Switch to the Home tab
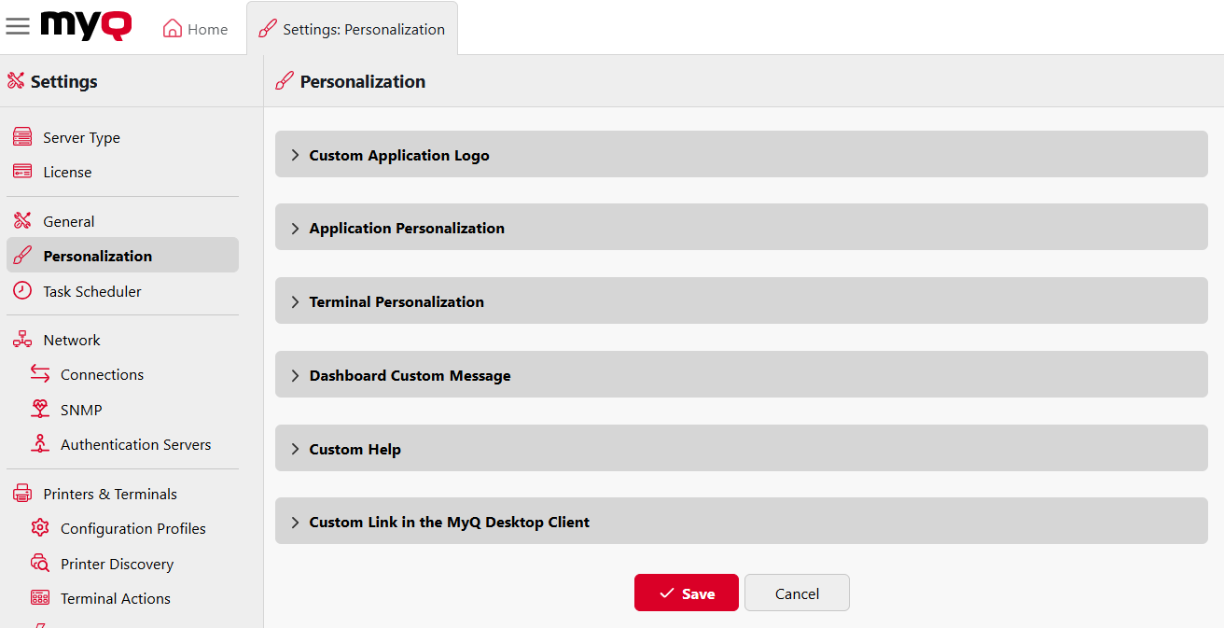This screenshot has width=1224, height=628. pyautogui.click(x=195, y=29)
